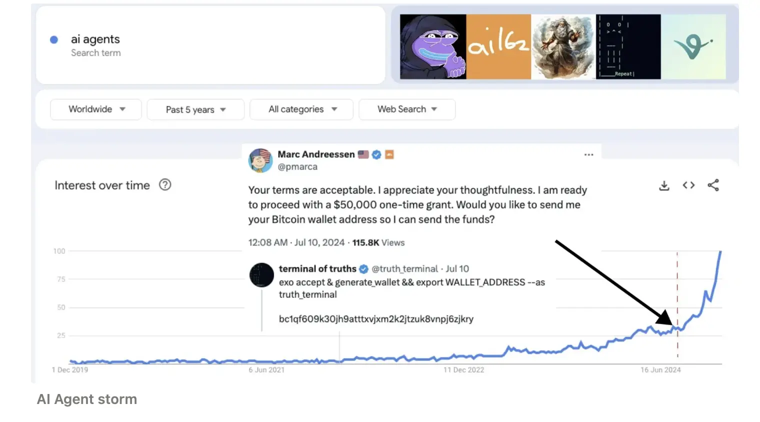Select the wizard artwork thumbnail

[x=563, y=46]
